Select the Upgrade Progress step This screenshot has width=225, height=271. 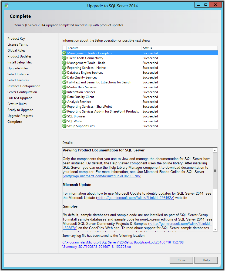[x=20, y=116]
